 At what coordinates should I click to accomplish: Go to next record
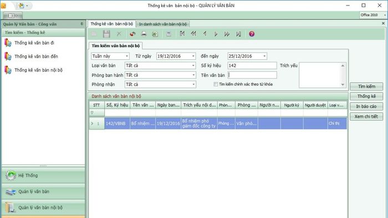[x=216, y=34]
